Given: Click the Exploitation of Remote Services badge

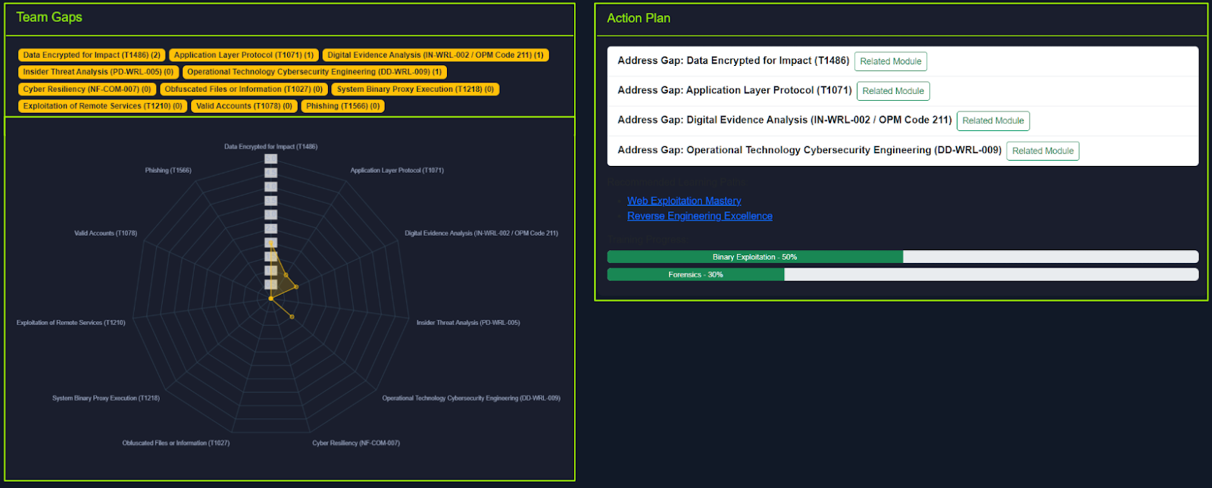Looking at the screenshot, I should [102, 106].
